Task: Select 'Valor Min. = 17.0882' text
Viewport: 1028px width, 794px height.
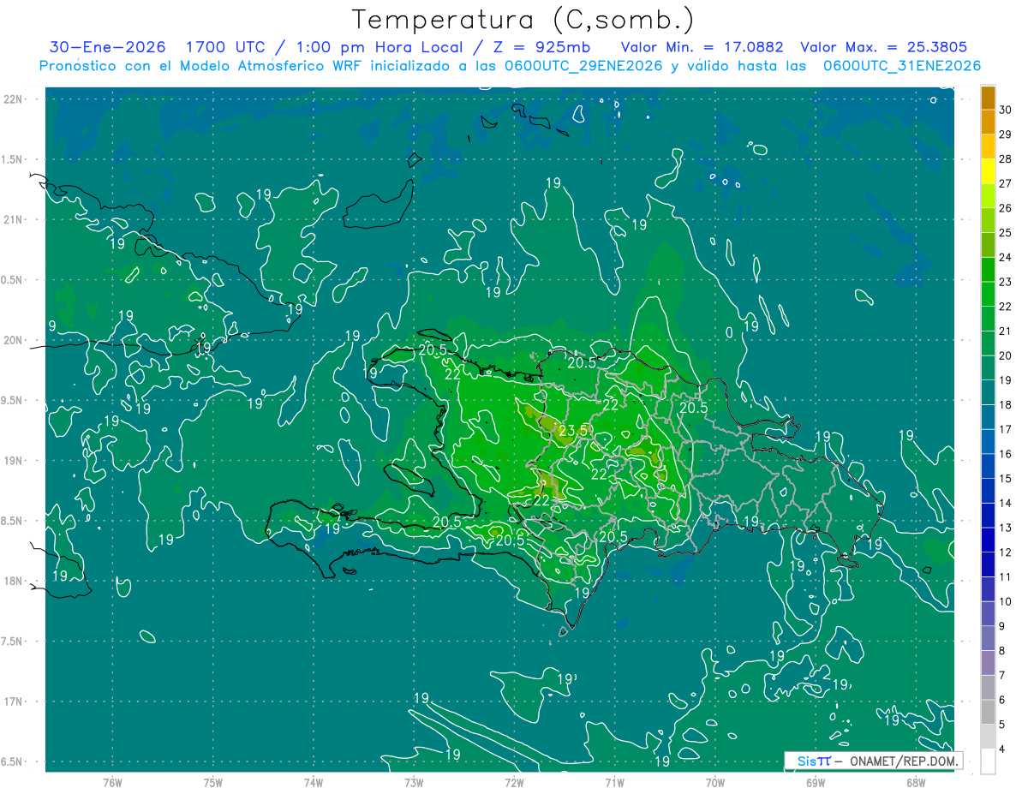Action: (702, 47)
